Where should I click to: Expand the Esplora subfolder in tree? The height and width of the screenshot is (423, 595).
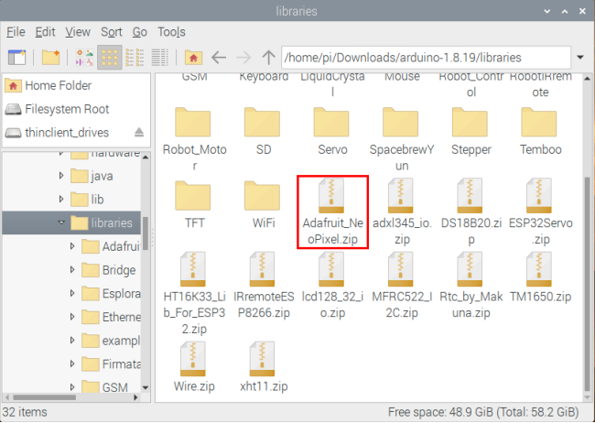click(x=72, y=294)
